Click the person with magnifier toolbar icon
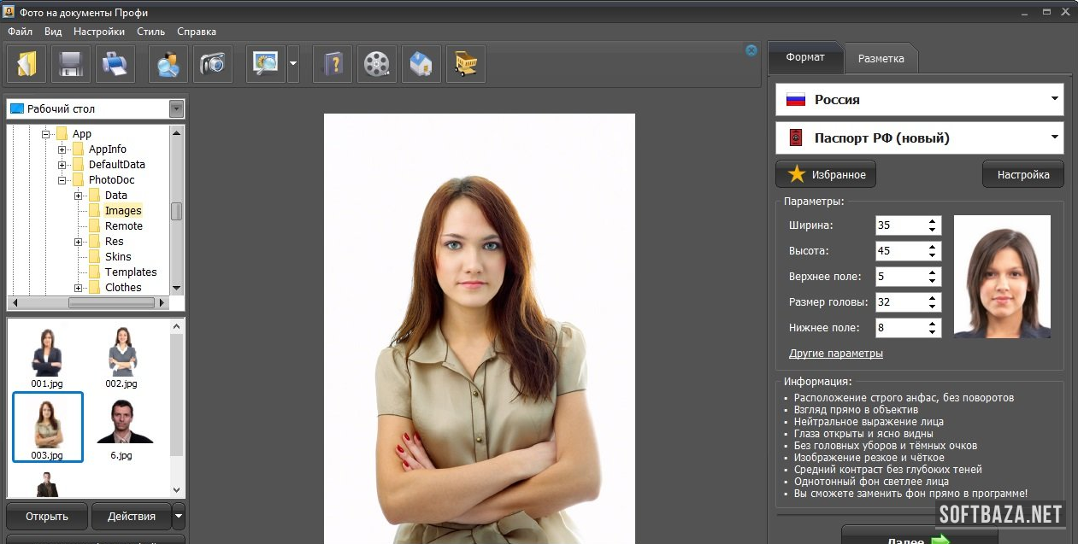This screenshot has height=544, width=1078. [168, 64]
